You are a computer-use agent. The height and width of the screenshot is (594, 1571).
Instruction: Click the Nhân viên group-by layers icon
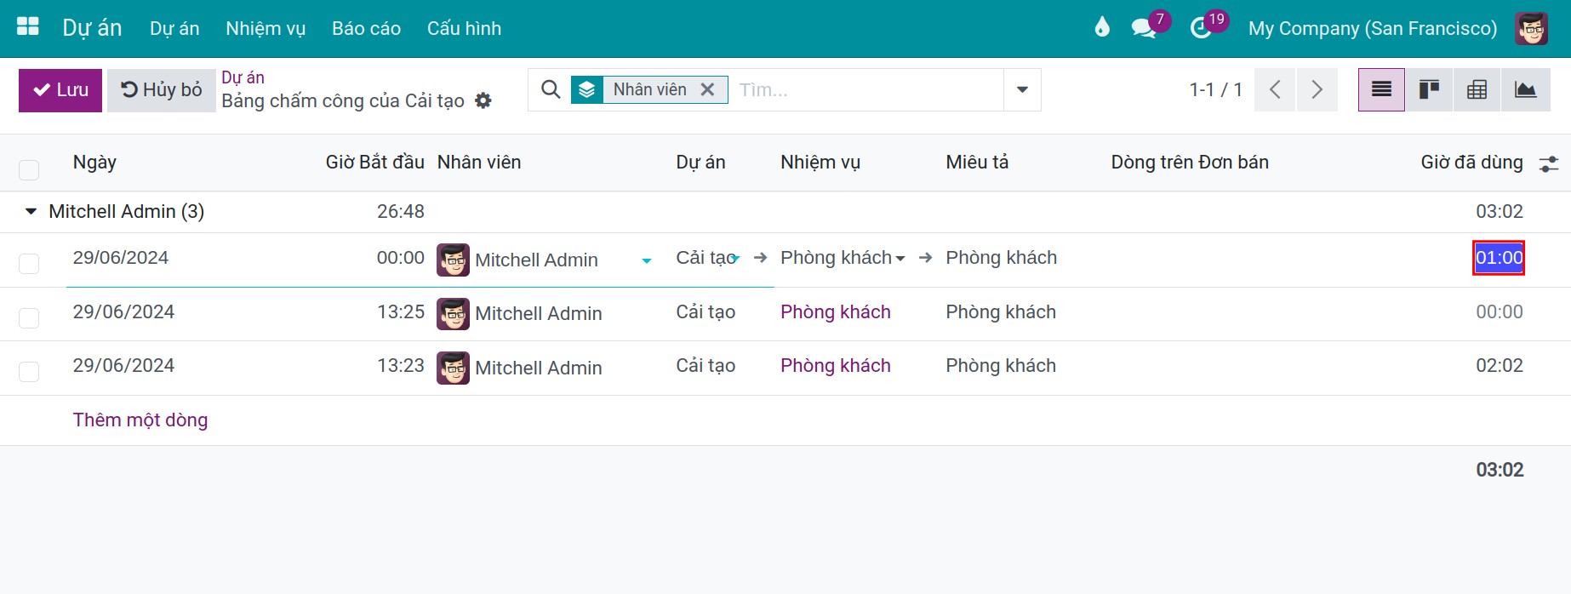586,89
